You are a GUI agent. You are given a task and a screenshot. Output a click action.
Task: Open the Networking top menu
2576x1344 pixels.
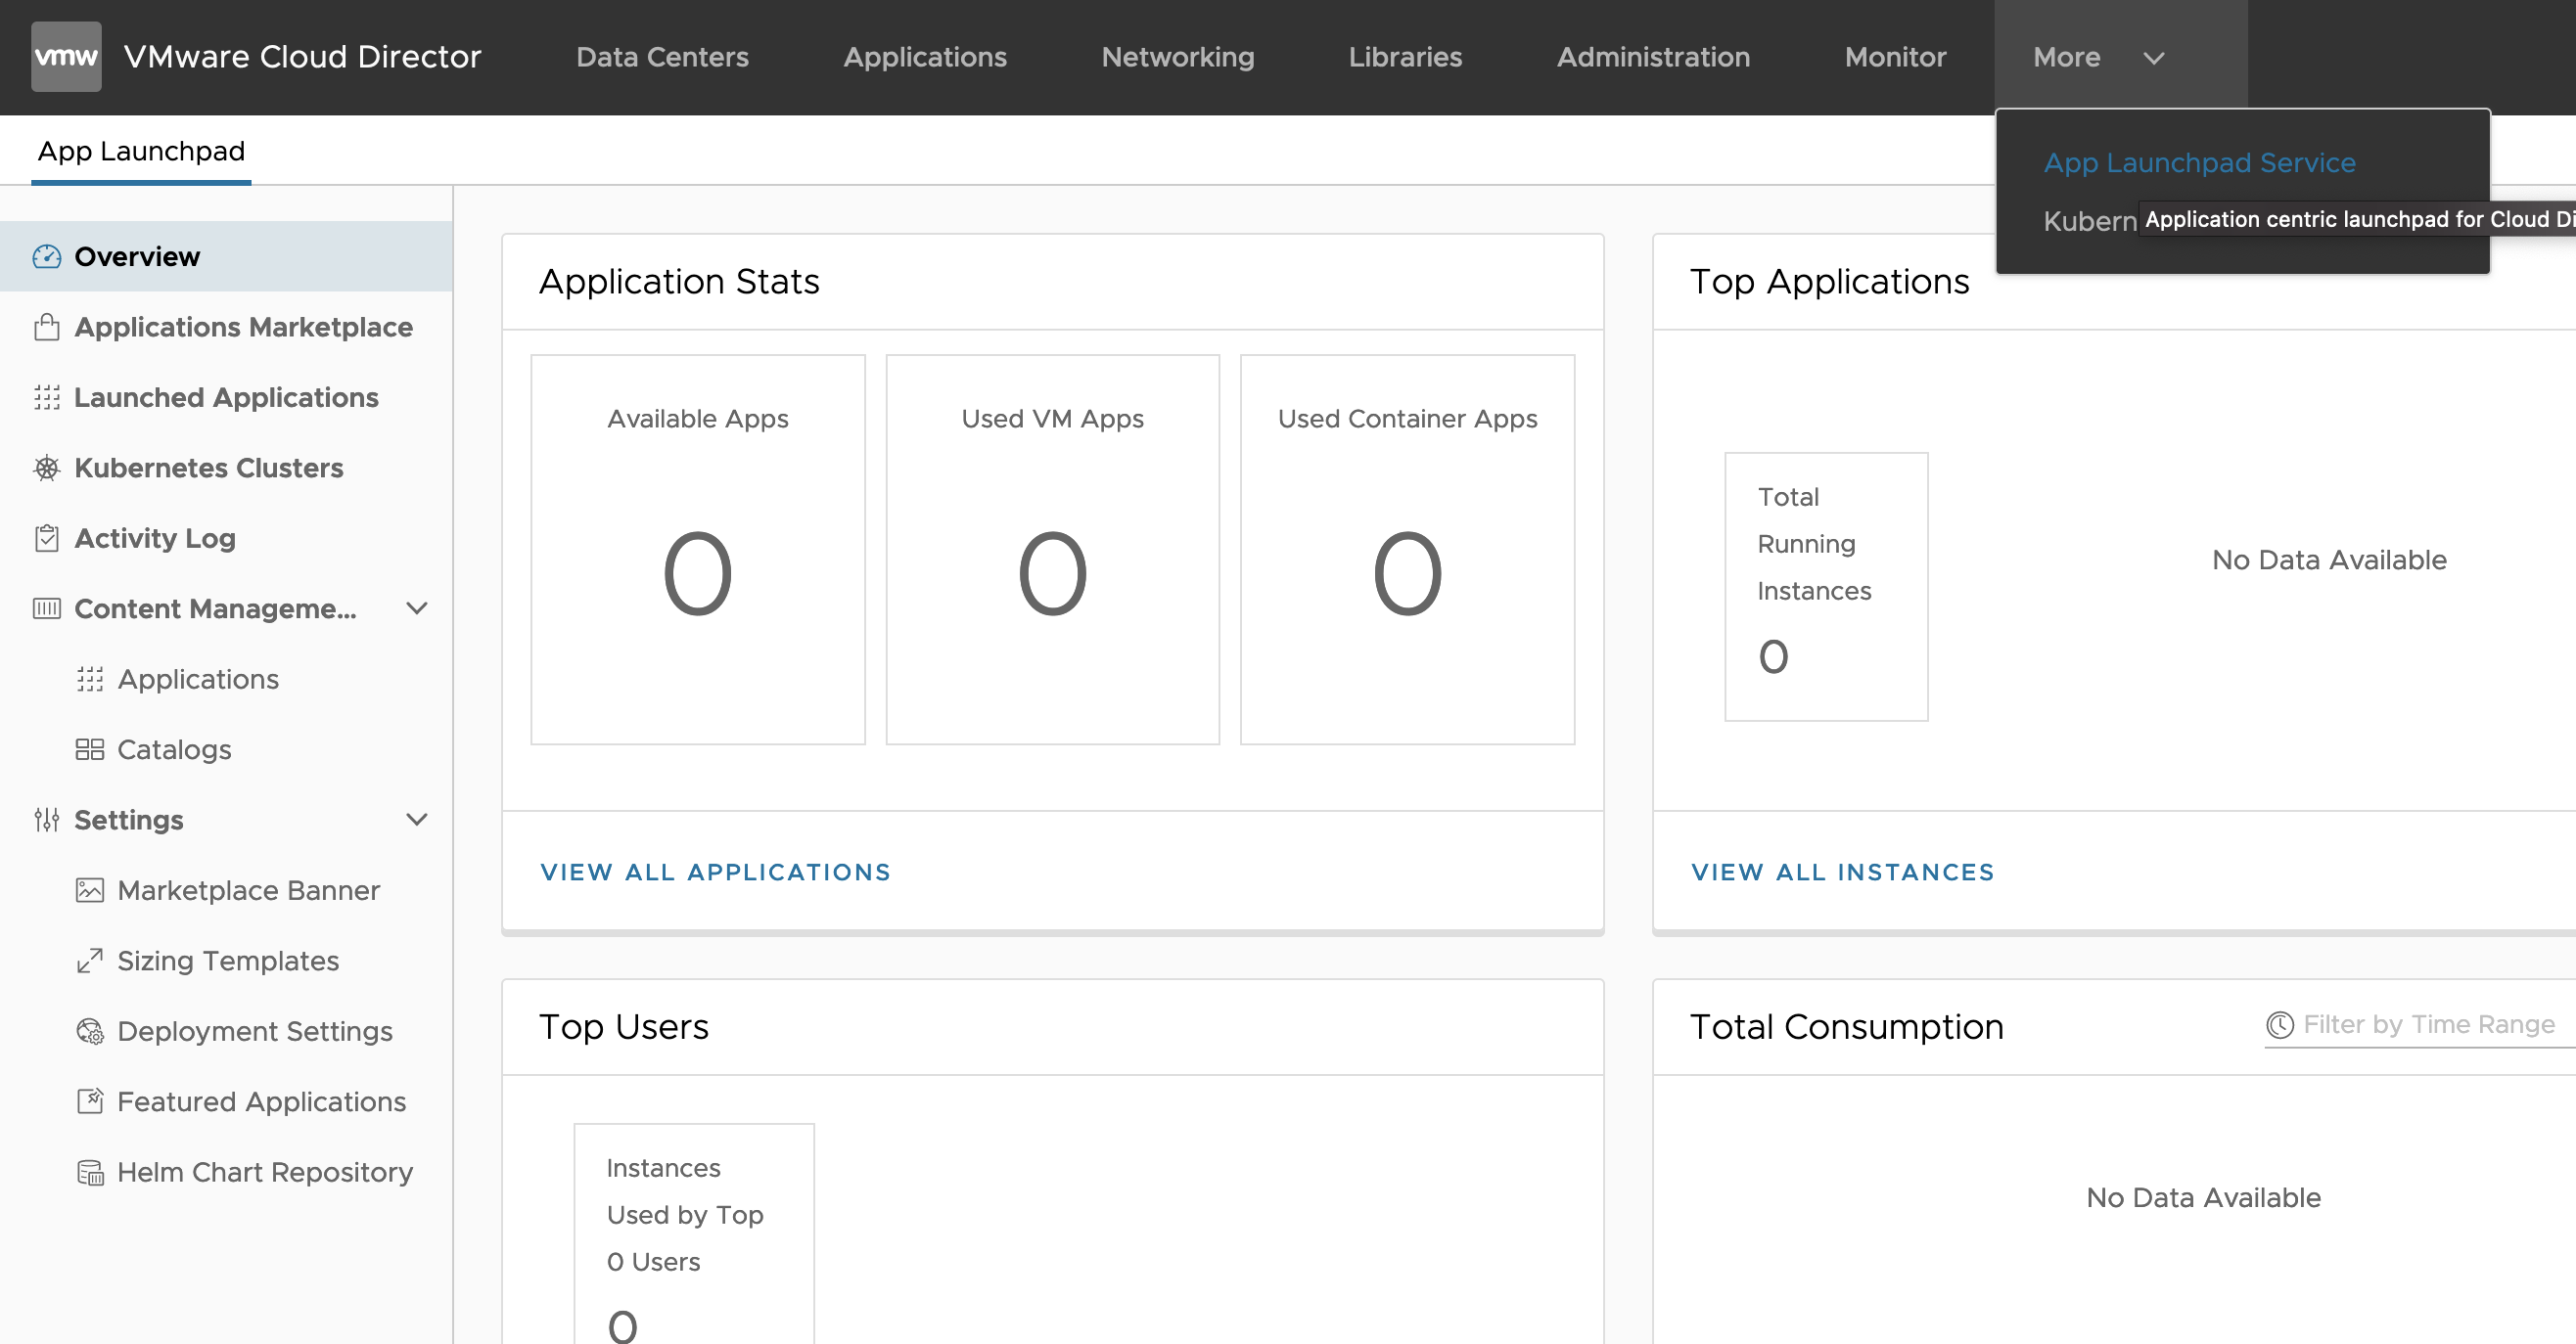point(1177,57)
